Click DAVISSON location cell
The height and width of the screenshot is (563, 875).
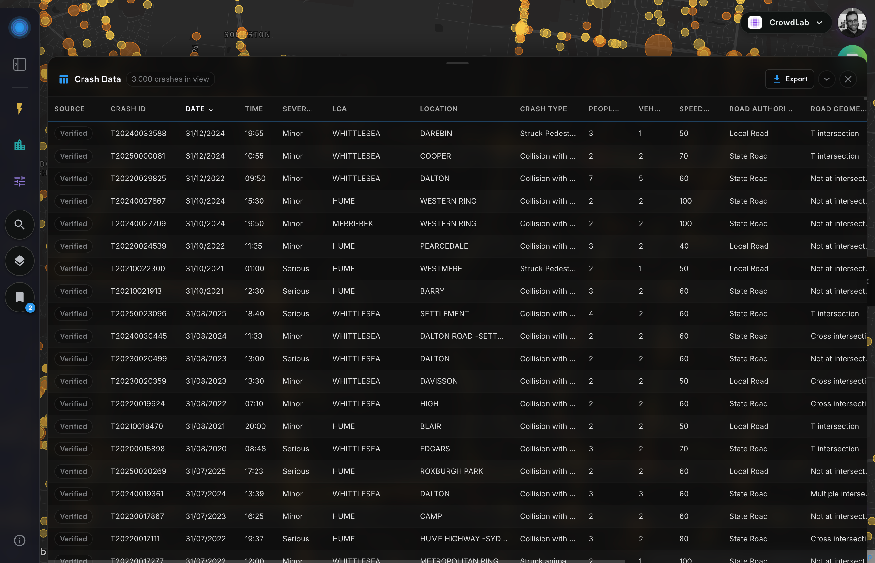click(439, 381)
